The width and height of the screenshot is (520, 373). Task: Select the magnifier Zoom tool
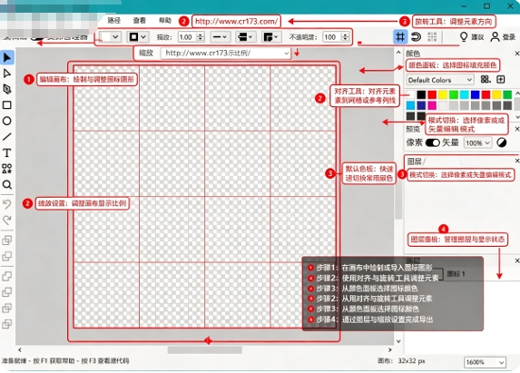click(x=7, y=184)
